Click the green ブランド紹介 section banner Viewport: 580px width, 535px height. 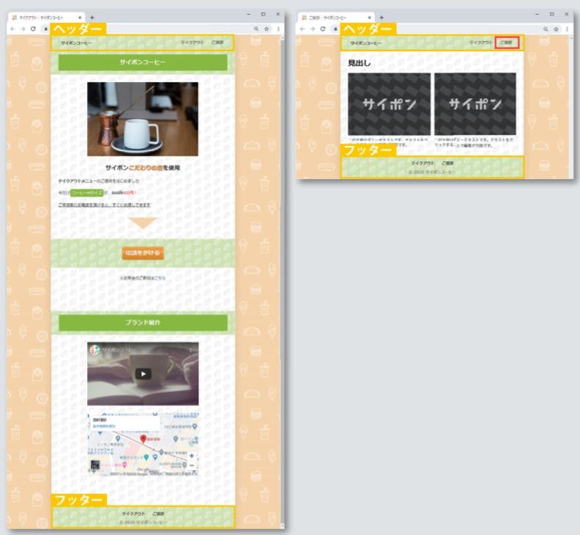(143, 322)
